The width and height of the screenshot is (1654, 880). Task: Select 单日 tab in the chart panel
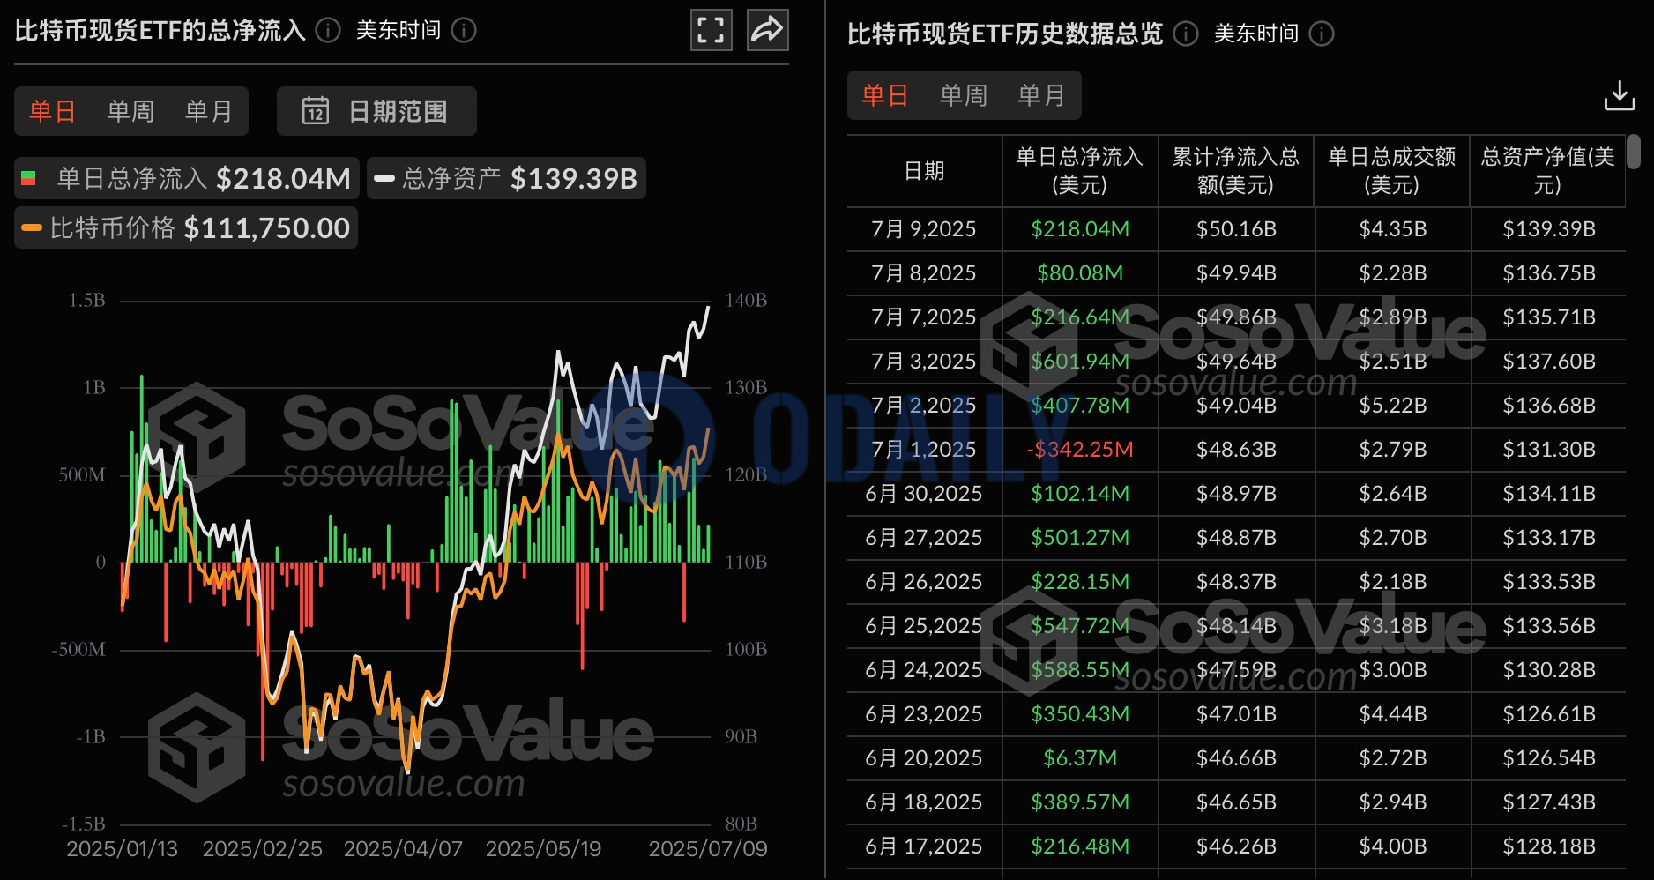click(52, 111)
